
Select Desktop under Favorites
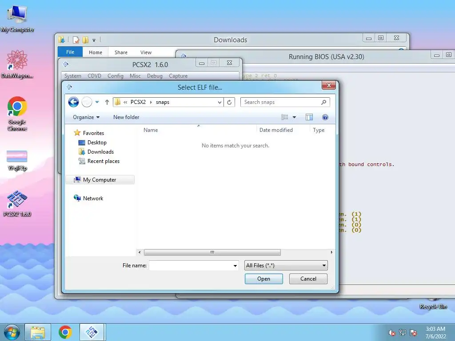tap(93, 143)
